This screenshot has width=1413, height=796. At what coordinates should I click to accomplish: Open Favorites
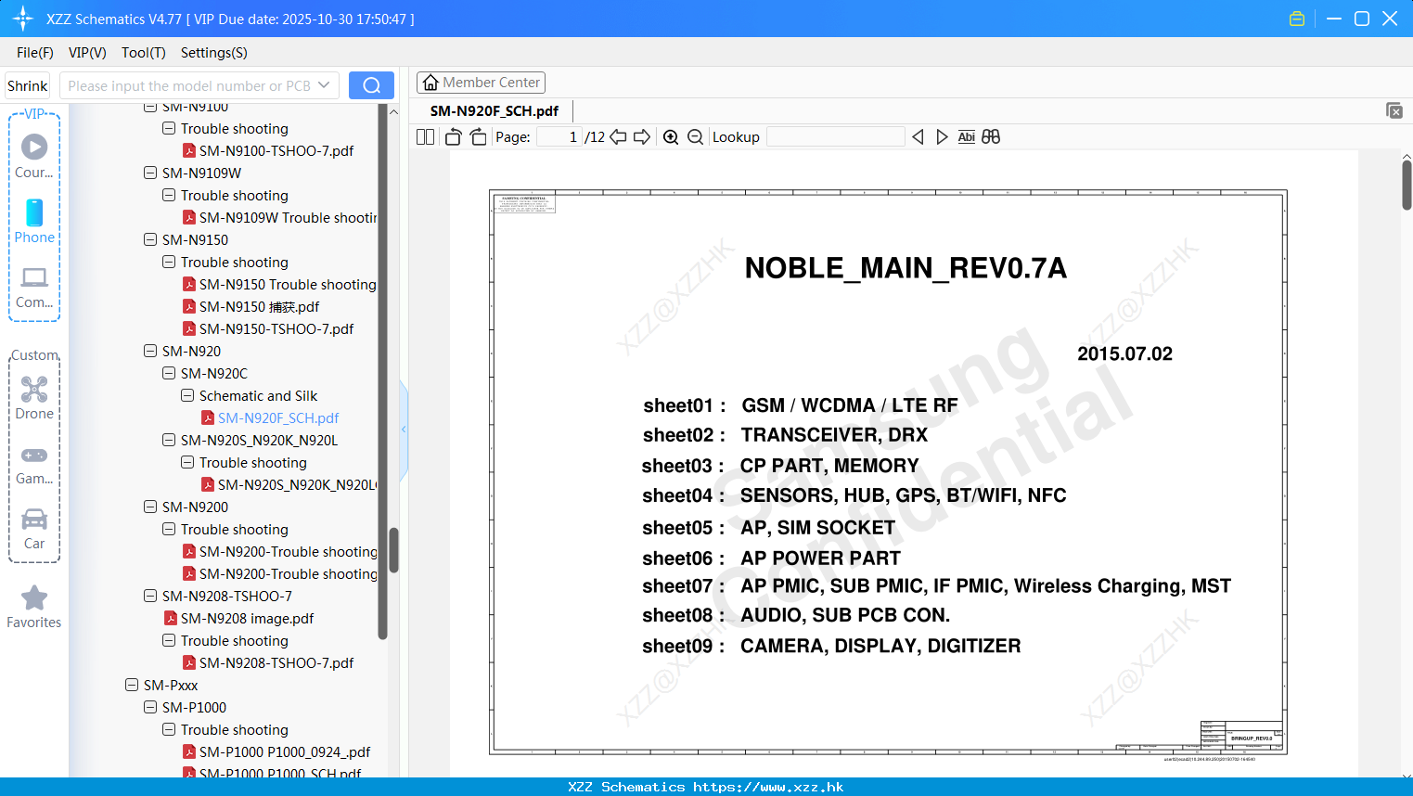pos(34,607)
